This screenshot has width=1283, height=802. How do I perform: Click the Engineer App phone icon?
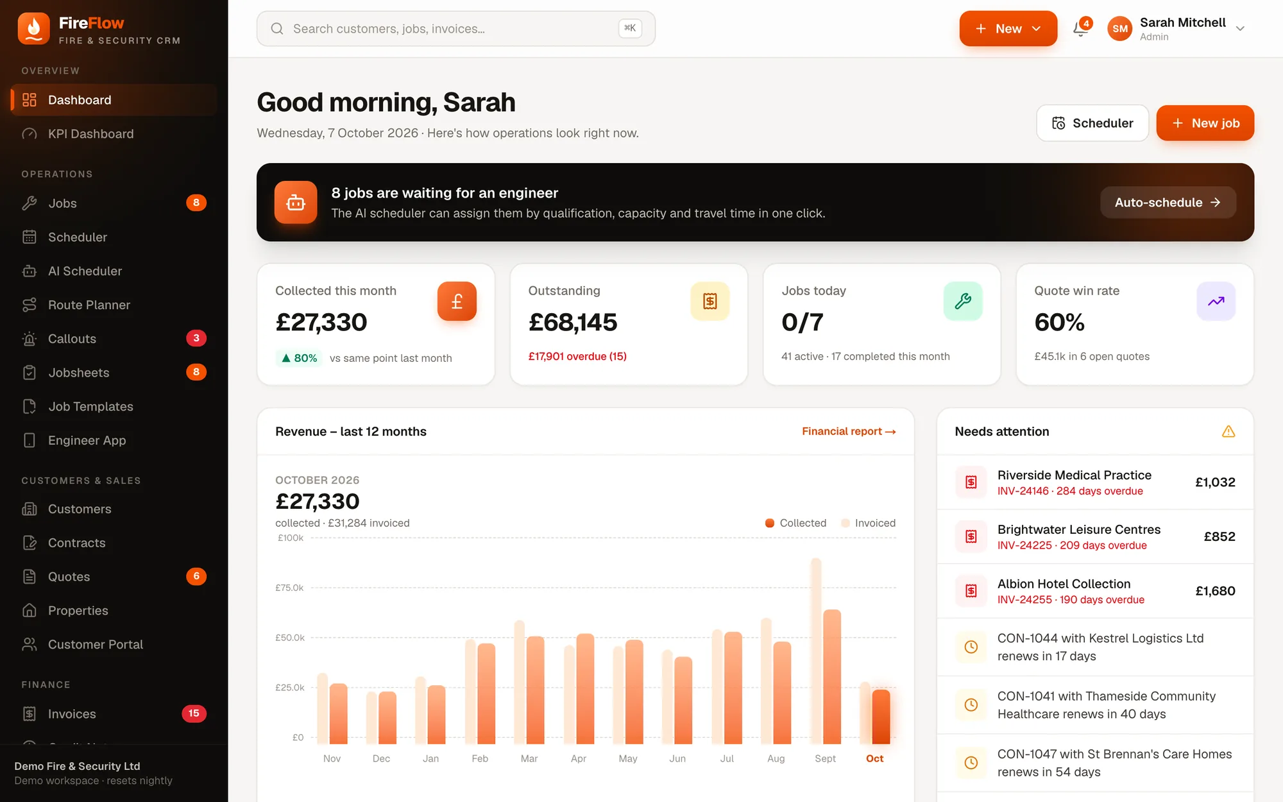(x=30, y=441)
